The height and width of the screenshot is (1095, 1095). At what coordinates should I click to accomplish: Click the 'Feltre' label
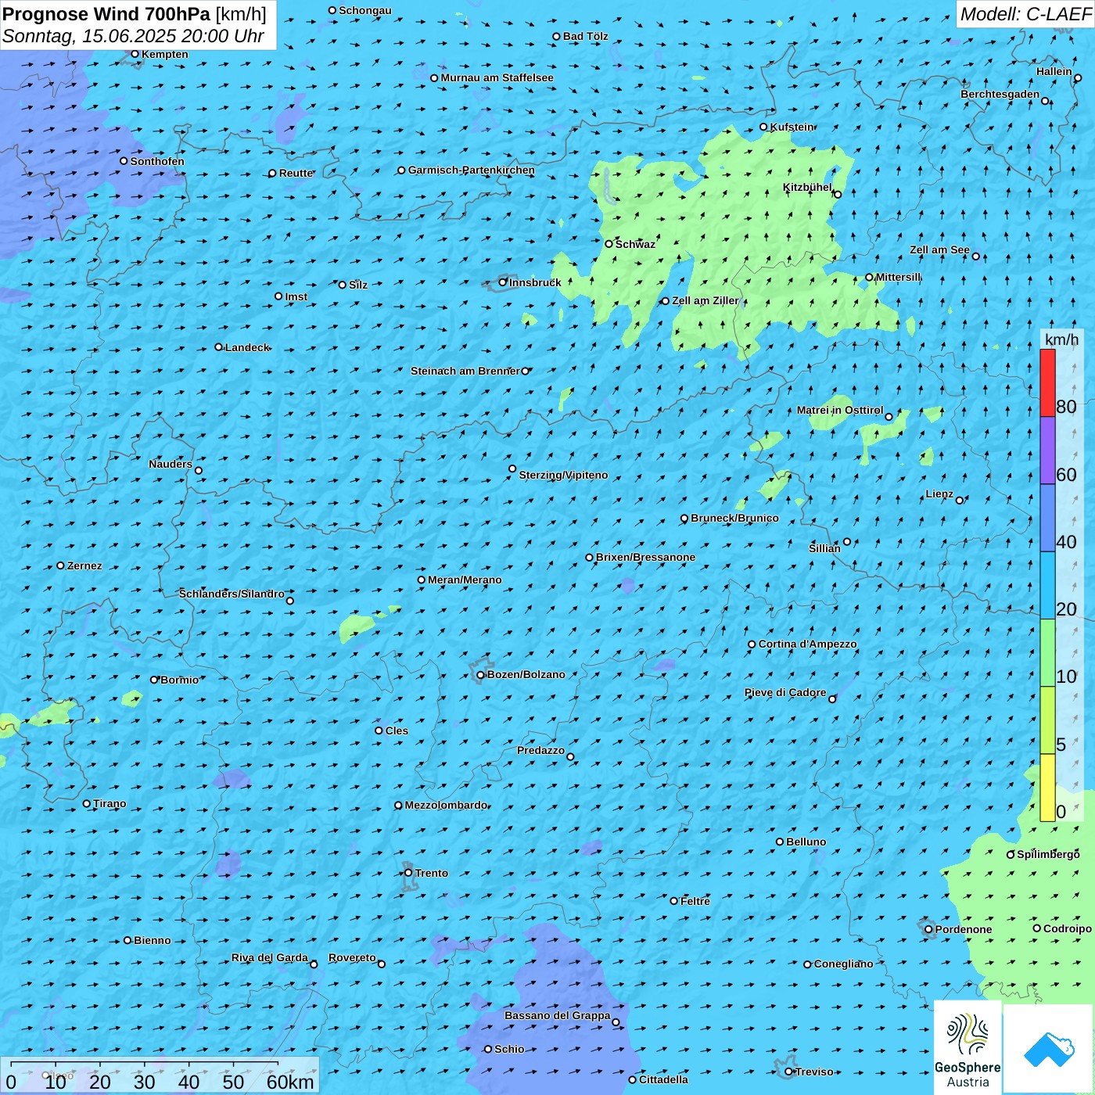pyautogui.click(x=695, y=901)
